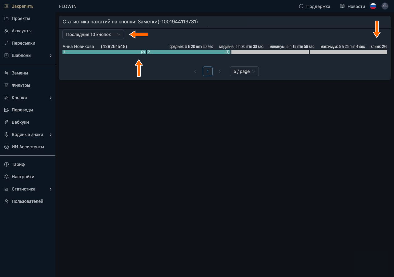Click the user ID (429261548)

click(x=114, y=46)
